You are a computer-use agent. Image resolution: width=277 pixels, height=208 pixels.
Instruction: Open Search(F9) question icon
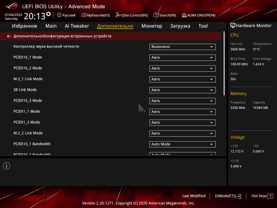(x=156, y=15)
